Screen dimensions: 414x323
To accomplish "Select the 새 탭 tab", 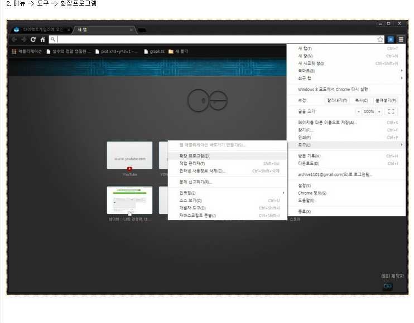I will pos(104,30).
